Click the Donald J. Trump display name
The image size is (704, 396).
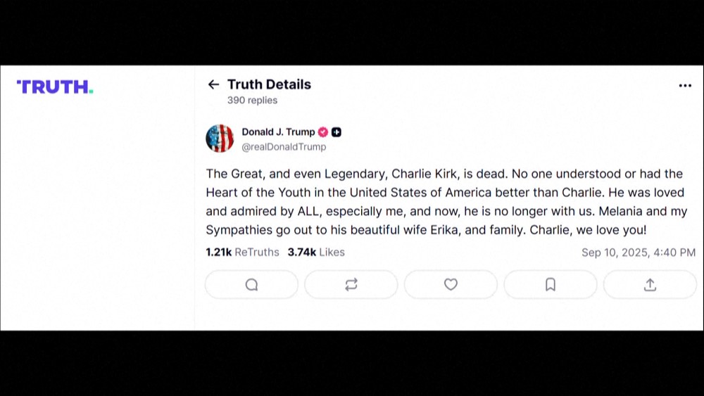(x=278, y=132)
